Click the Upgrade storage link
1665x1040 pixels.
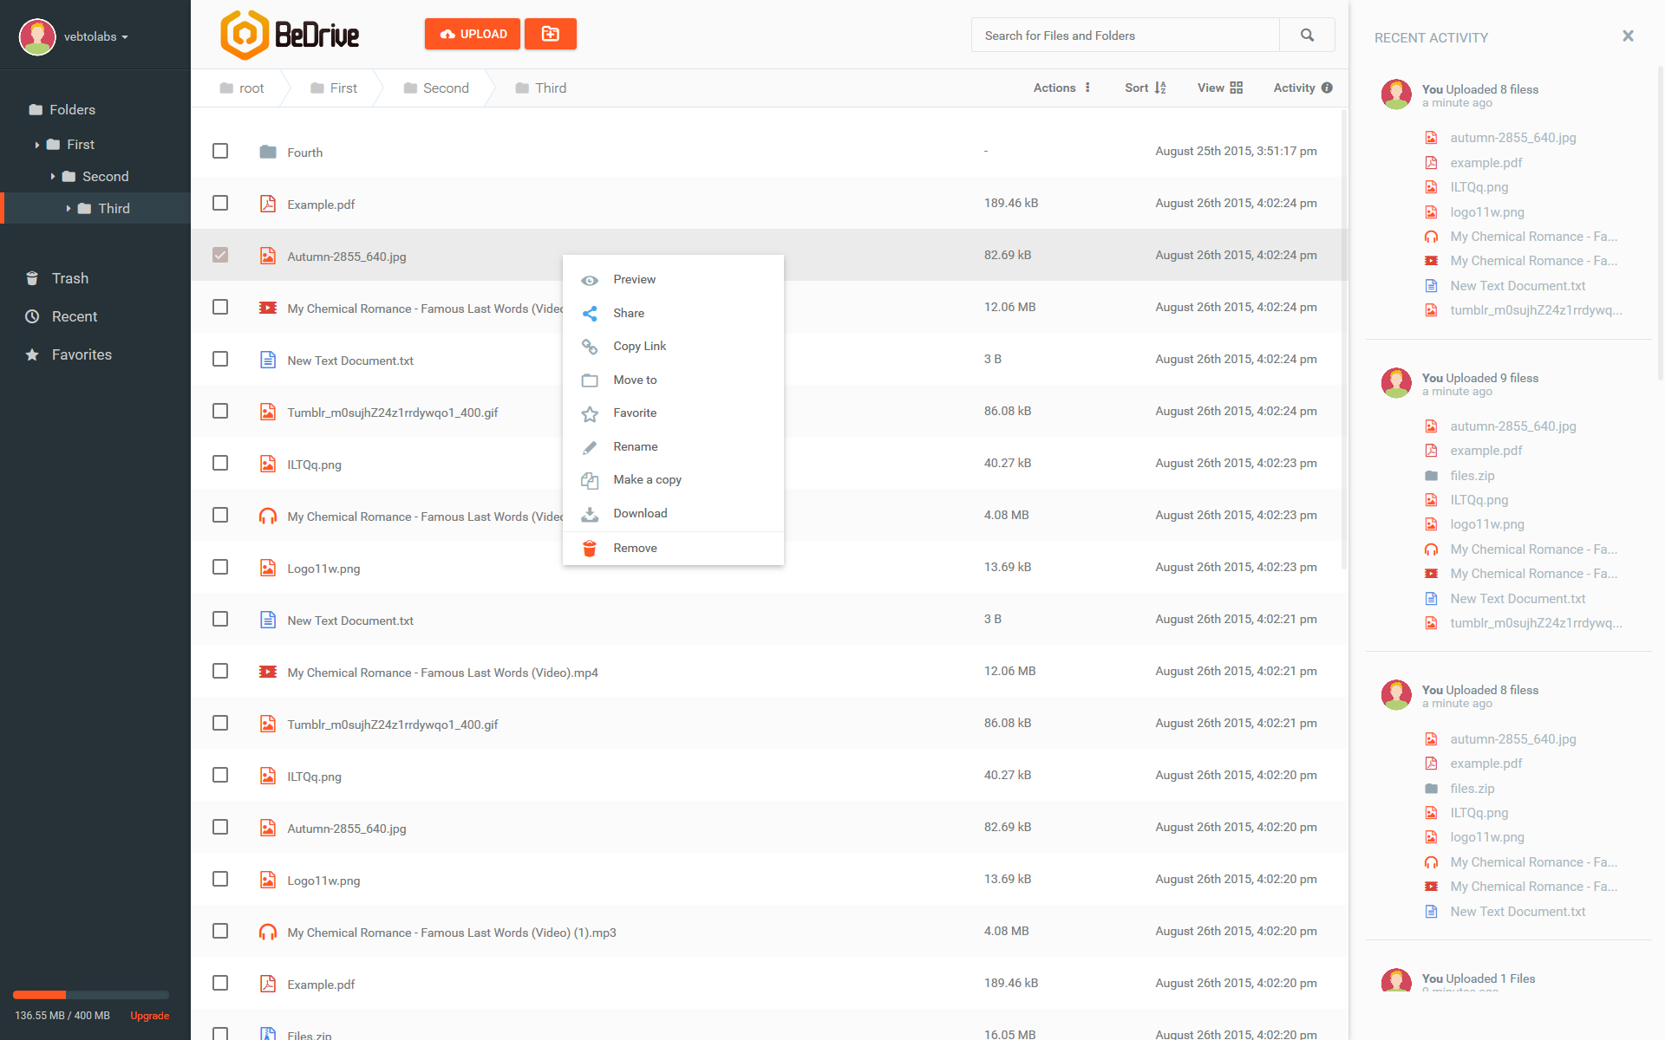coord(149,1016)
